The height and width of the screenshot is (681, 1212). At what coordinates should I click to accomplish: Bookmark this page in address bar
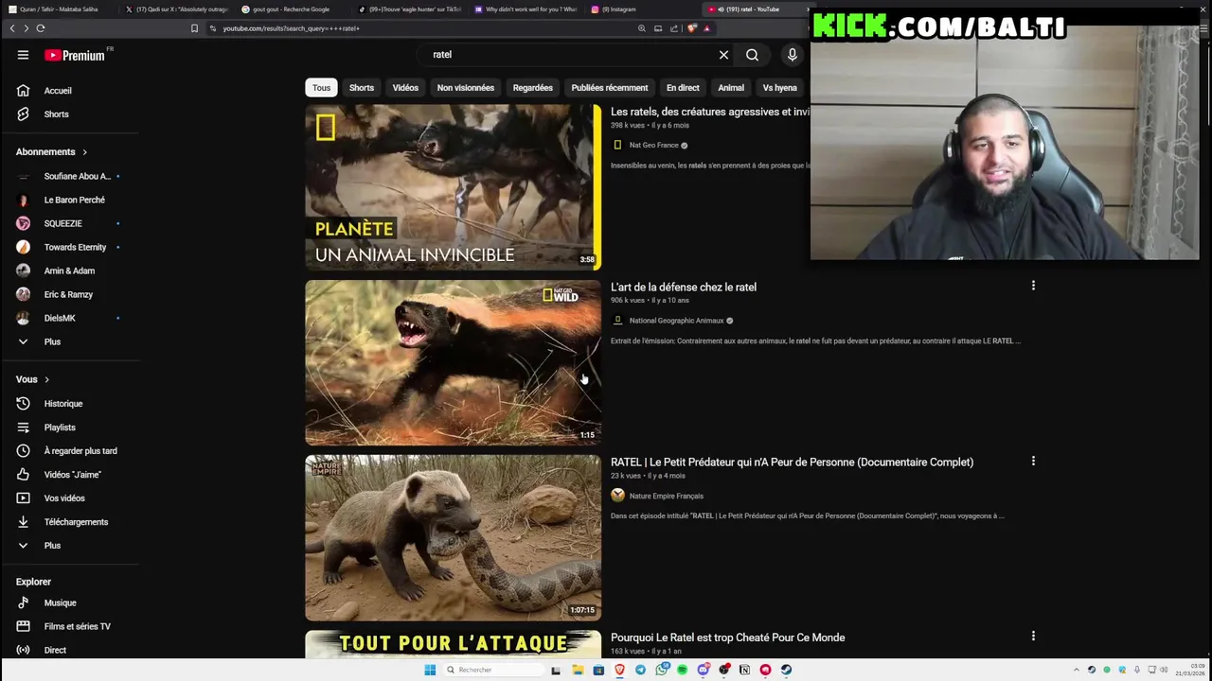194,28
